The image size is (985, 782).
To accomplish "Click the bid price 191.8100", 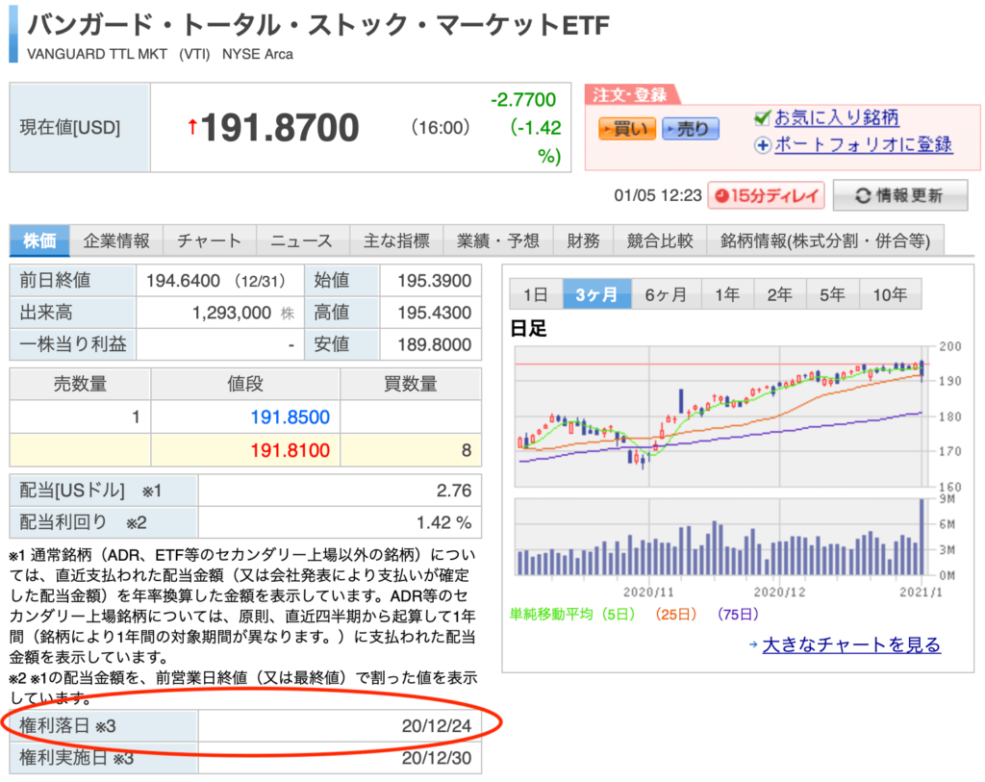I will click(x=290, y=450).
